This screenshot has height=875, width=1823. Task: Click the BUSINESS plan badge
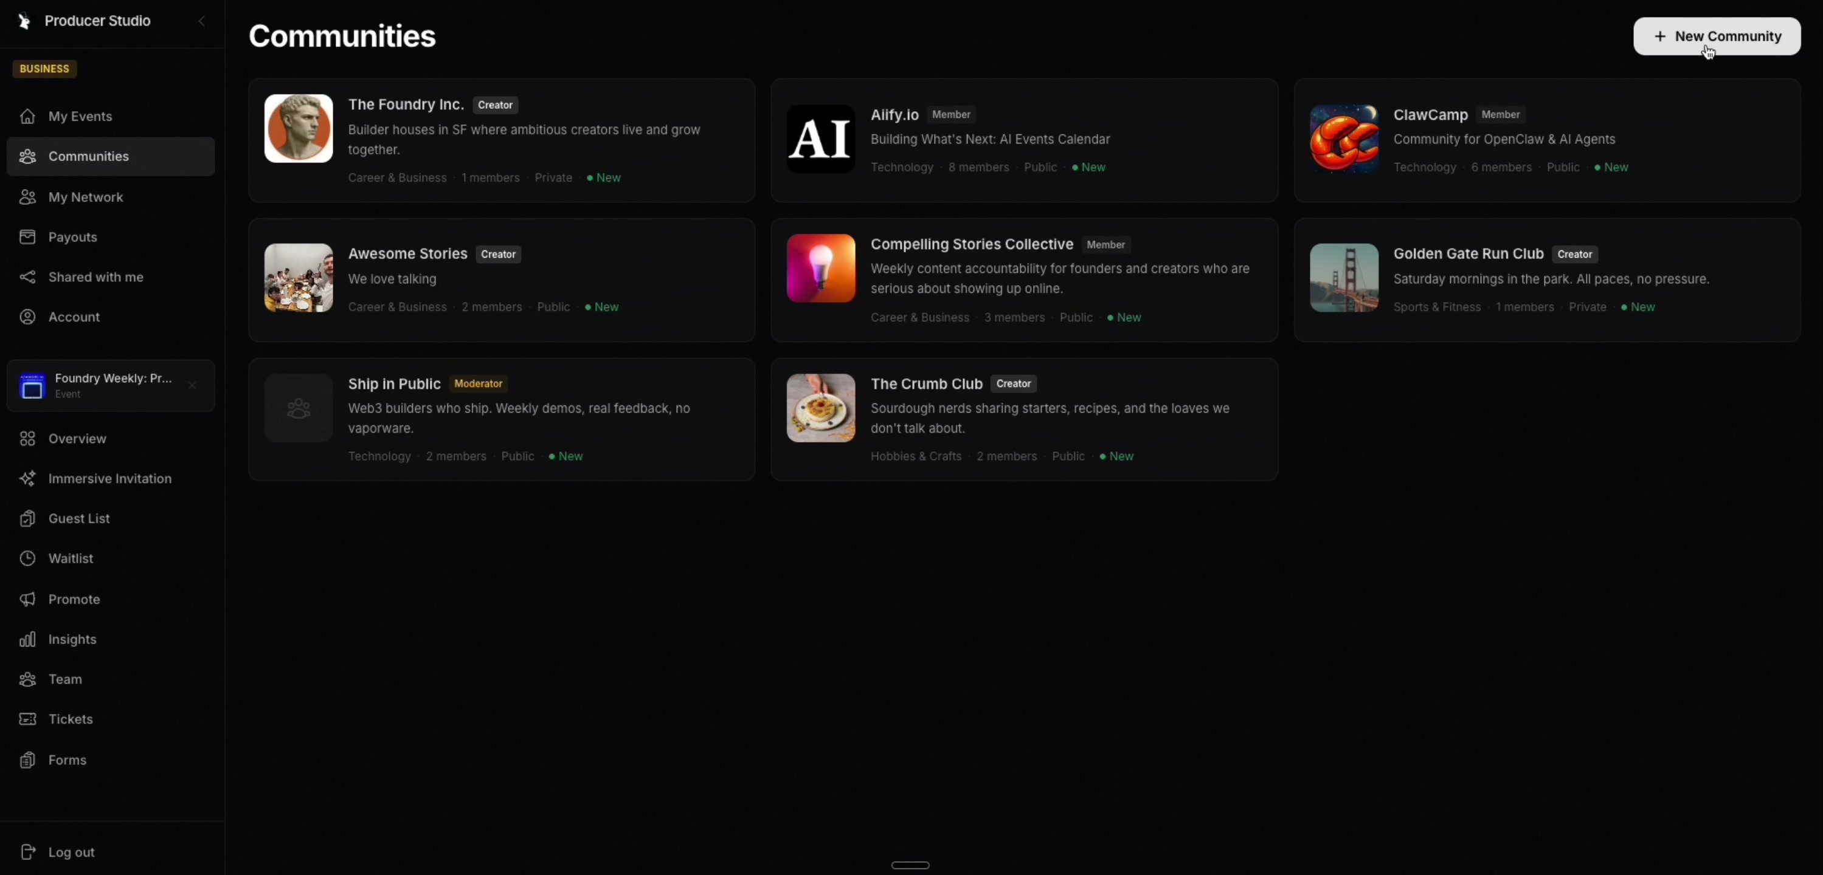click(44, 69)
